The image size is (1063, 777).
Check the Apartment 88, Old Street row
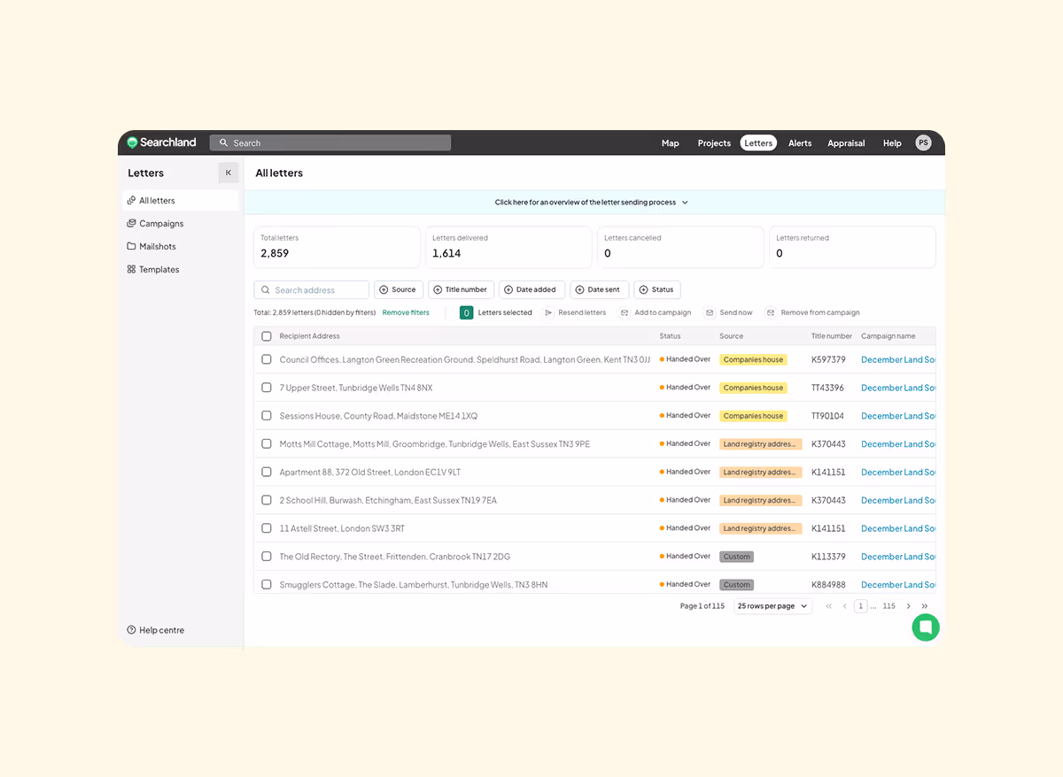click(x=267, y=472)
